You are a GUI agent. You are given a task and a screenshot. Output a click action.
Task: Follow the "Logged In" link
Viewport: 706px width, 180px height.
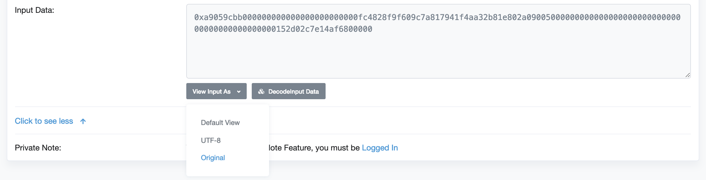click(x=380, y=148)
